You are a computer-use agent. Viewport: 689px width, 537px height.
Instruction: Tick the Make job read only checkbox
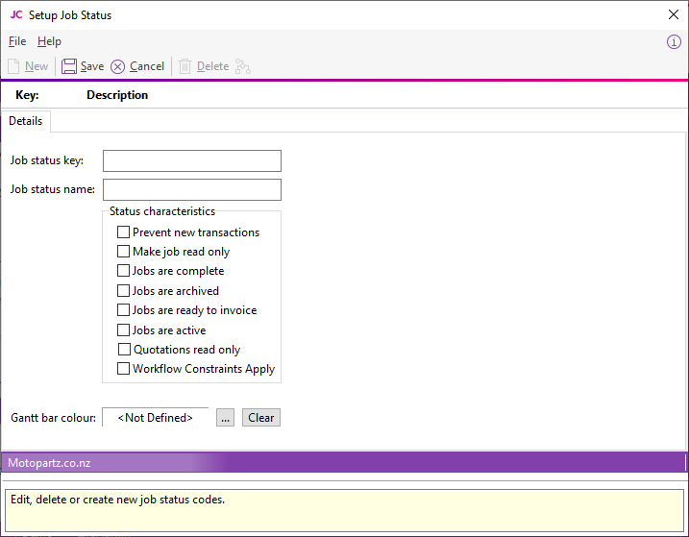[123, 252]
